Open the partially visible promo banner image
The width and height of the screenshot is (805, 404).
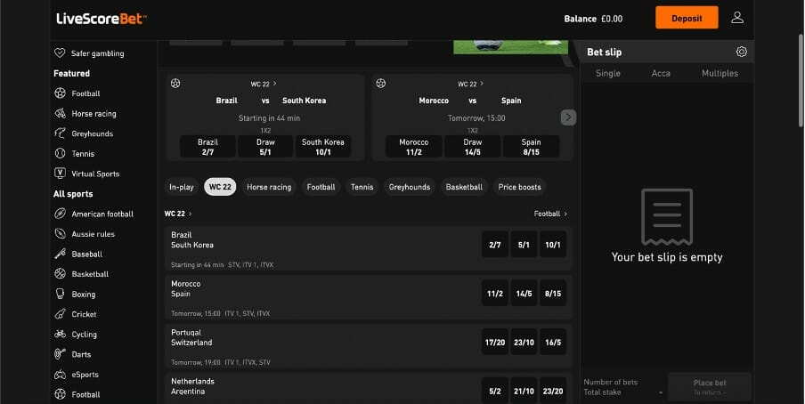510,46
